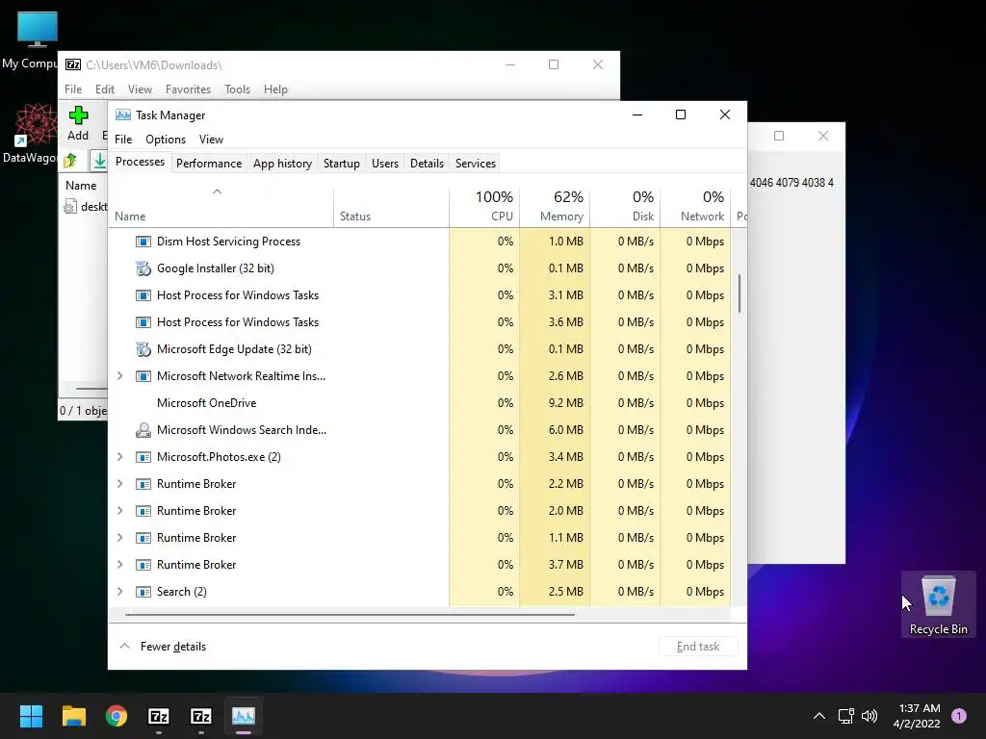Open the 7-Zip Favorites menu
The width and height of the screenshot is (986, 739).
[188, 89]
